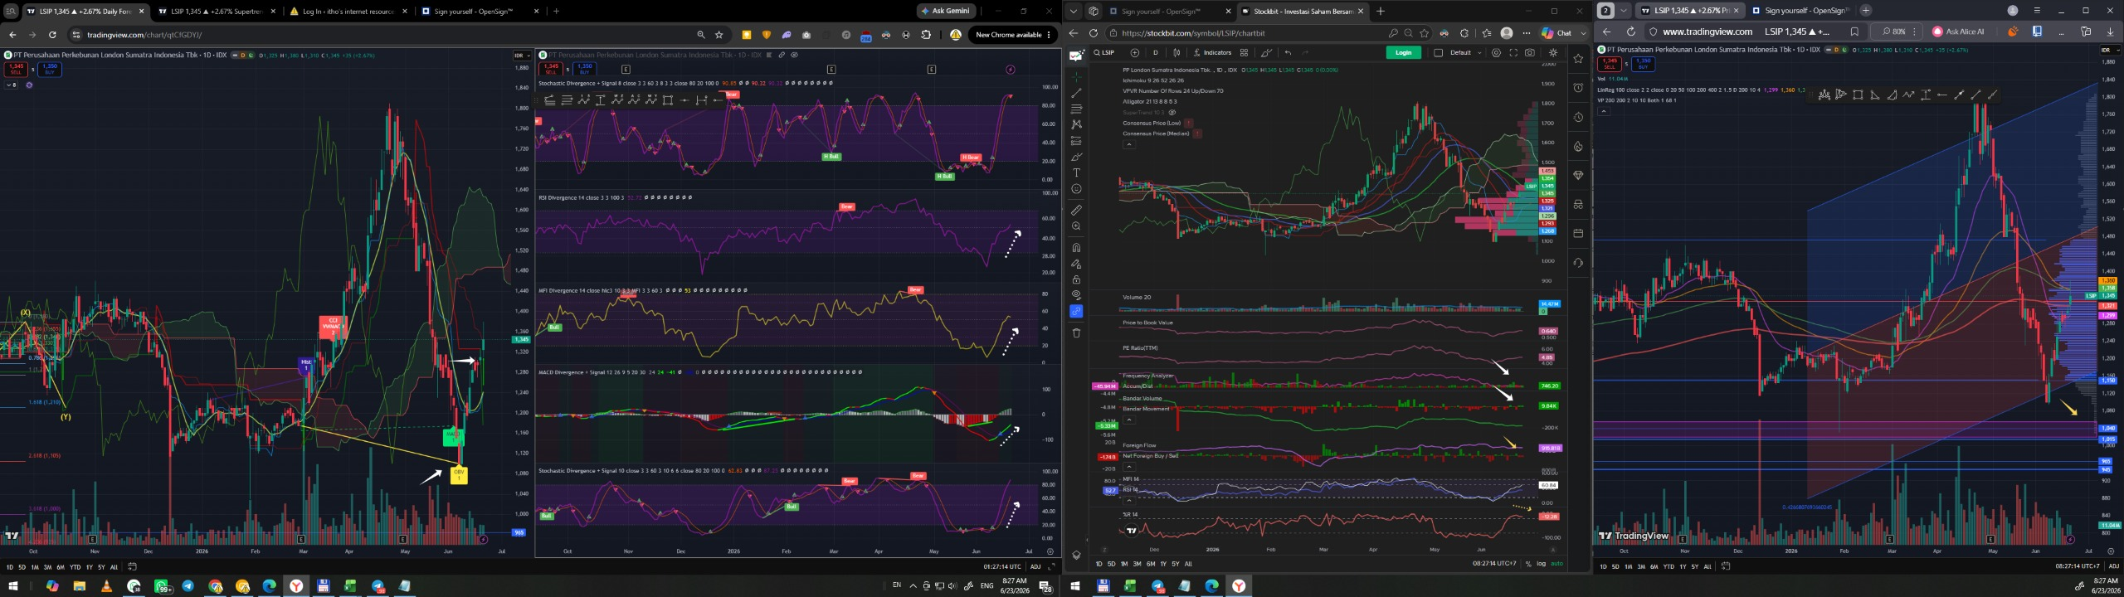Open the Stockbit diamond sidebar icon
The image size is (2124, 597).
pos(1578,176)
